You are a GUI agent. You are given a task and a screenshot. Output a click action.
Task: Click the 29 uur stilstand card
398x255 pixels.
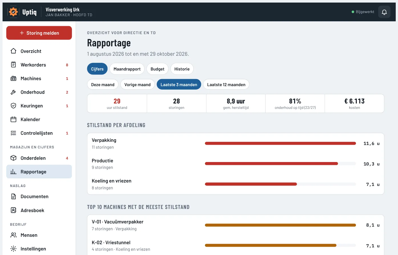[x=117, y=103]
